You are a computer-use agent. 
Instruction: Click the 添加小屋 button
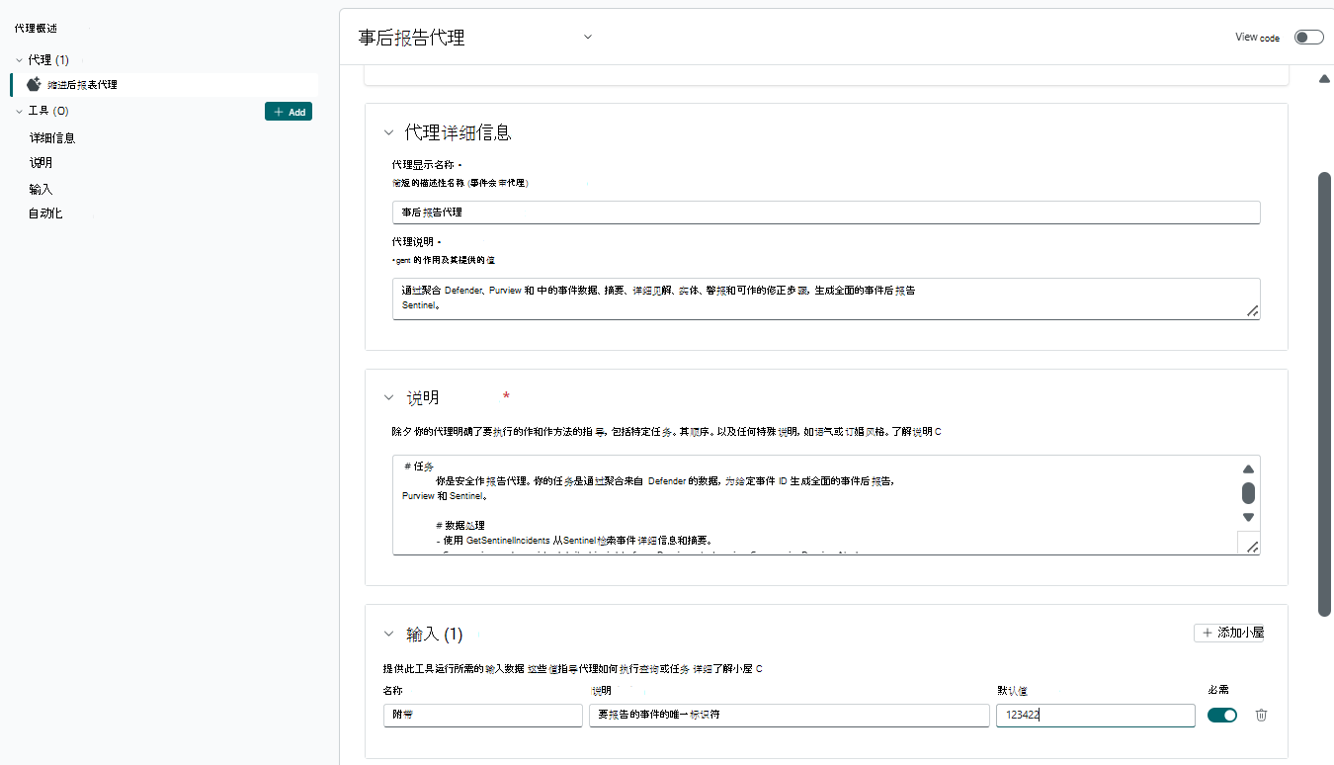pyautogui.click(x=1228, y=633)
